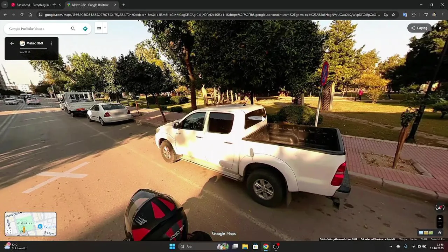The image size is (448, 252).
Task: Open the tab search dropdown
Action: 4,5
